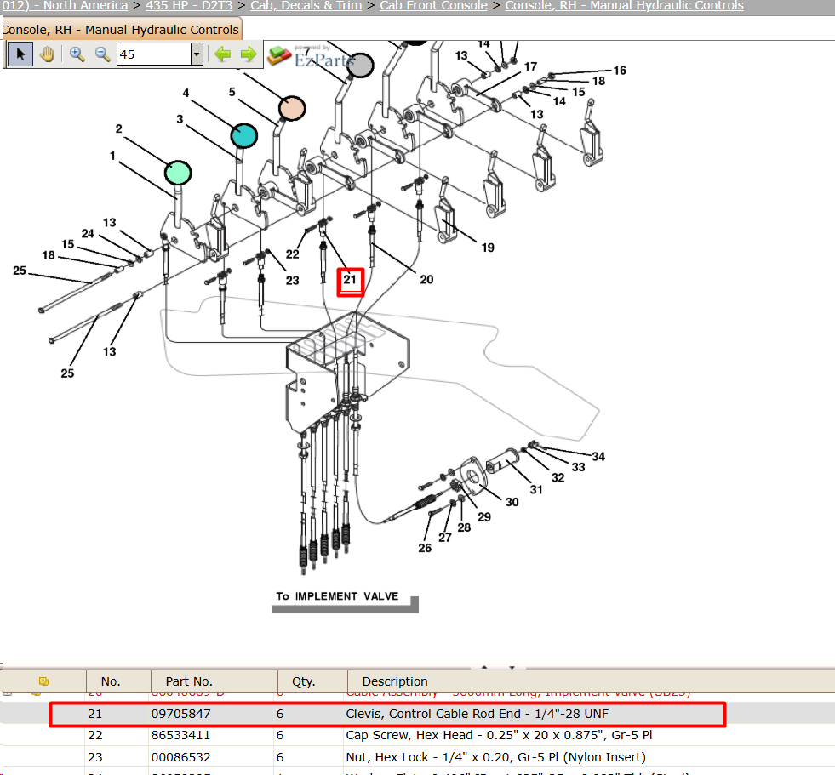The height and width of the screenshot is (775, 835).
Task: Click callout 28 on the diagram
Action: point(465,527)
